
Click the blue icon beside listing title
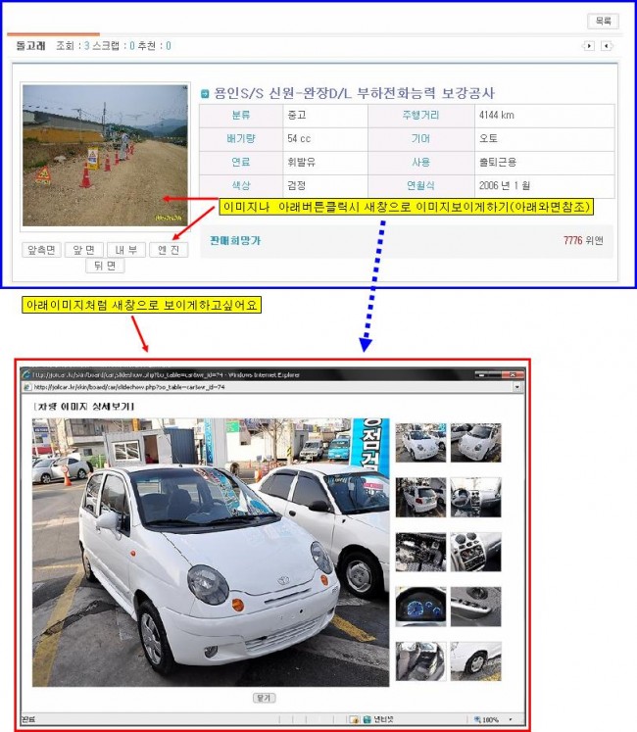[x=205, y=94]
